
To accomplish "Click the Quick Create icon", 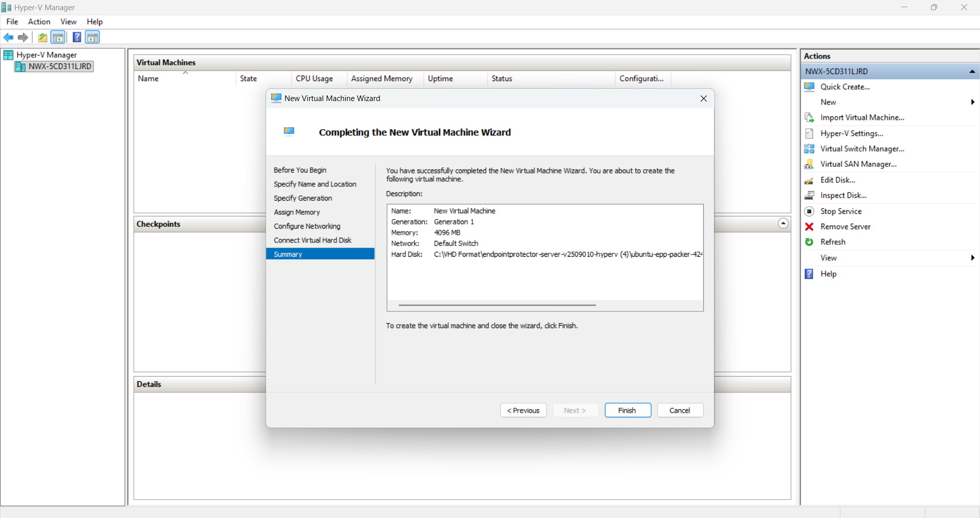I will (809, 87).
